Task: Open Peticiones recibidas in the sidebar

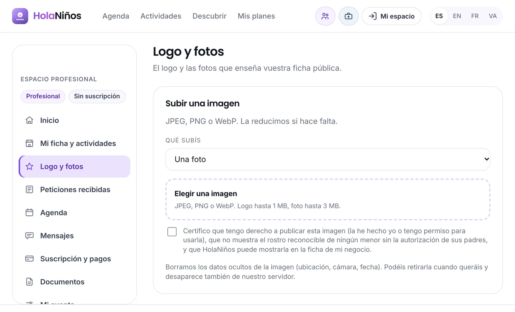Action: tap(74, 190)
